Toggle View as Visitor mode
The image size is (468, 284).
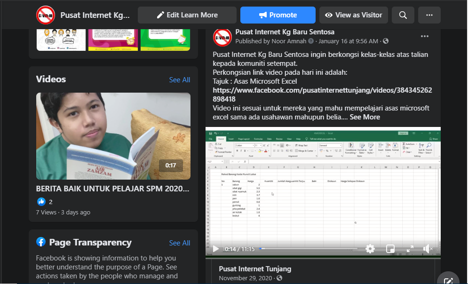coord(353,15)
